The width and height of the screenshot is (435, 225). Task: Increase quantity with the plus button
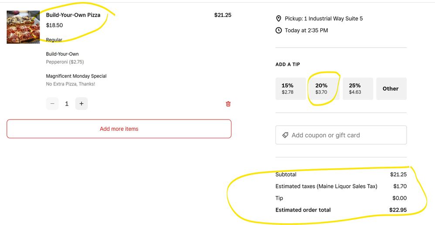point(82,104)
